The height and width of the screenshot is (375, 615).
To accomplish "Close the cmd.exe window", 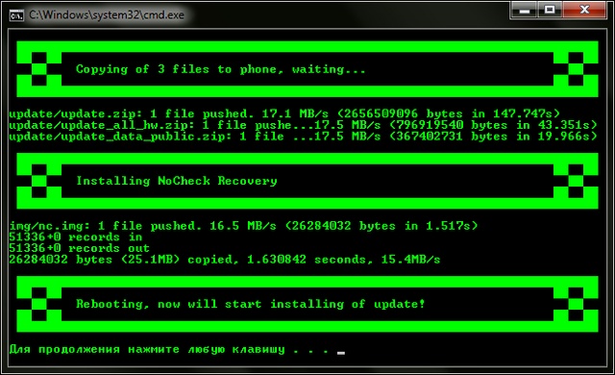I will click(584, 10).
